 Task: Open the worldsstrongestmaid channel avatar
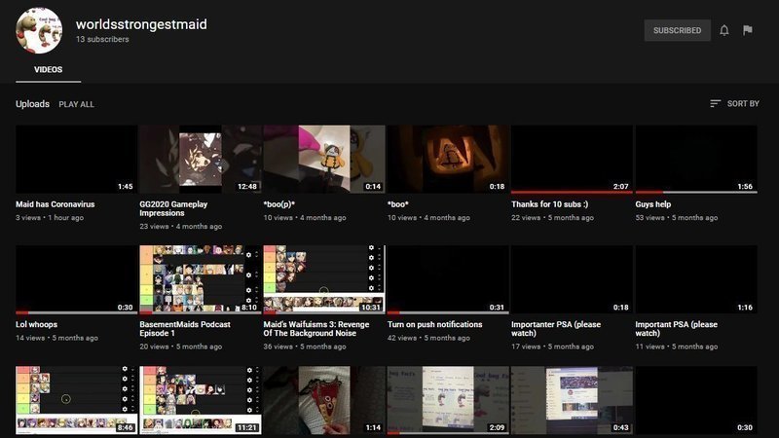point(39,31)
